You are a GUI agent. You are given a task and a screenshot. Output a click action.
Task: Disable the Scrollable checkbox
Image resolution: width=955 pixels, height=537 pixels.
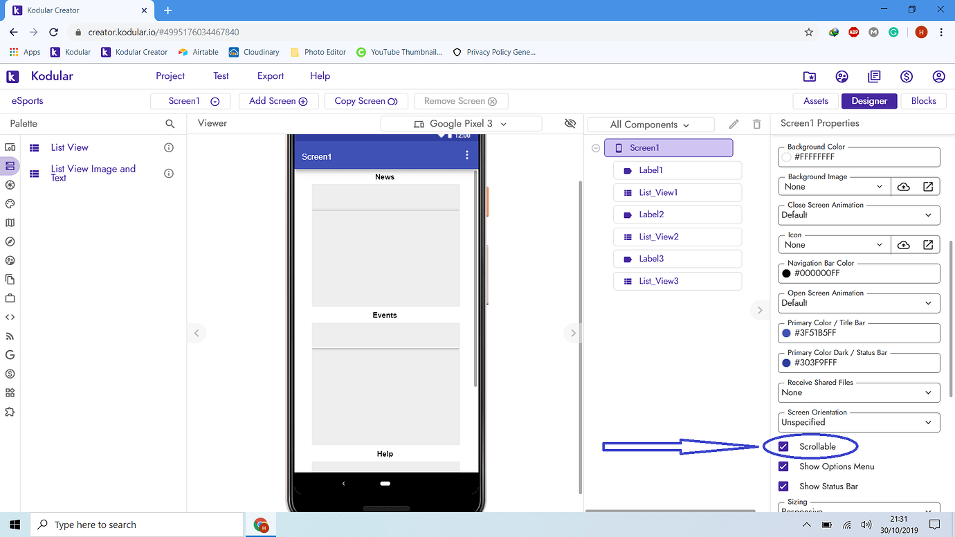pyautogui.click(x=783, y=446)
